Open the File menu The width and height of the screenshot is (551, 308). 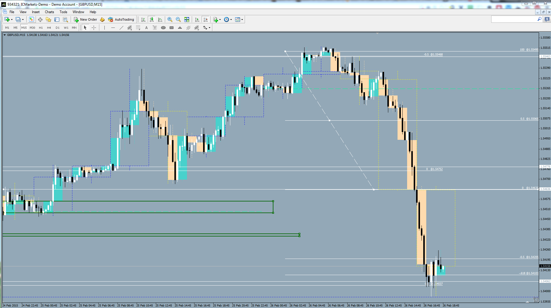click(x=12, y=12)
